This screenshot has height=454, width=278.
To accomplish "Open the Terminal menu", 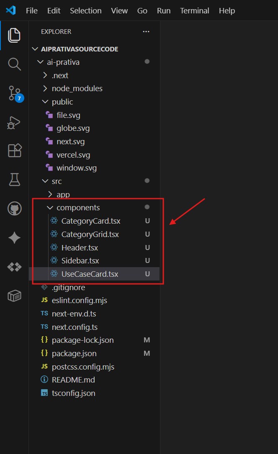I will pyautogui.click(x=194, y=11).
